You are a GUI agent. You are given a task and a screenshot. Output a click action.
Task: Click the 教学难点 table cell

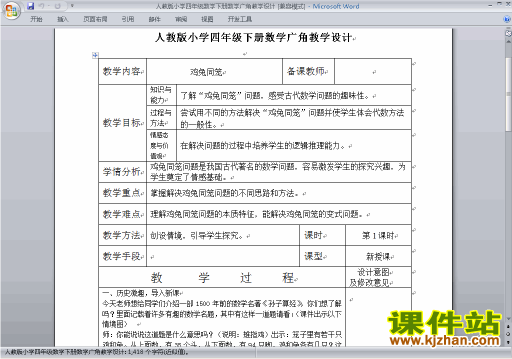(123, 214)
